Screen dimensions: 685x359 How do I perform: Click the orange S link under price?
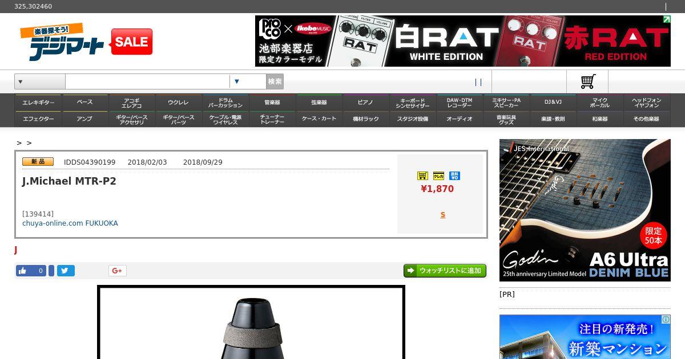tap(442, 215)
